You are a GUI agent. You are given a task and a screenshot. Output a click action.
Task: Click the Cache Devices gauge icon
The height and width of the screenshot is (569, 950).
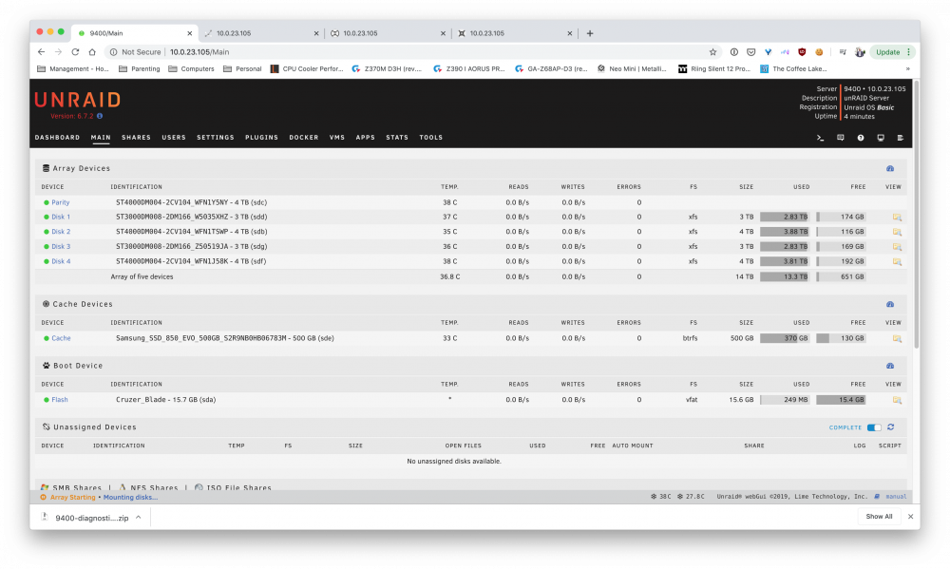click(x=890, y=304)
